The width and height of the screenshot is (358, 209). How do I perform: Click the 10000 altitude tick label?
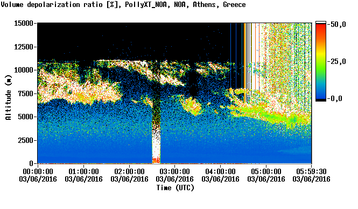pos(24,70)
